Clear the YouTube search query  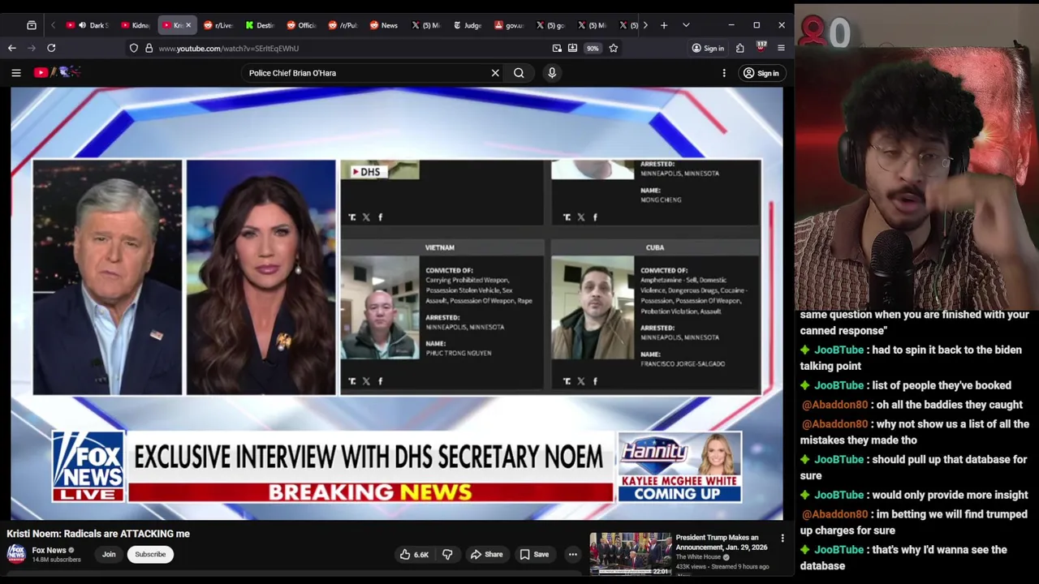(495, 73)
